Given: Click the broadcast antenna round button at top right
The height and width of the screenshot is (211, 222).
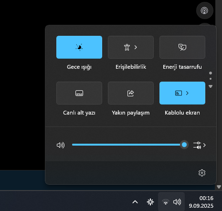Looking at the screenshot, I should click(x=205, y=11).
